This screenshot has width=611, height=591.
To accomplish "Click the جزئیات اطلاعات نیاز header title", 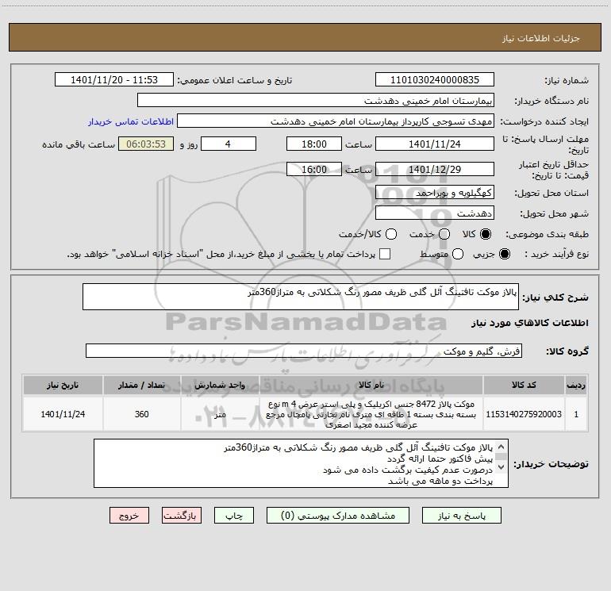I will pyautogui.click(x=541, y=38).
